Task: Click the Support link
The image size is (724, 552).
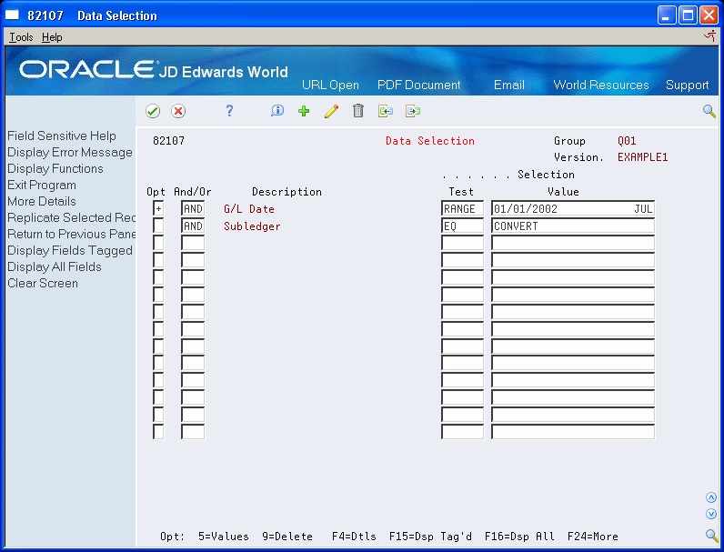Action: [687, 85]
